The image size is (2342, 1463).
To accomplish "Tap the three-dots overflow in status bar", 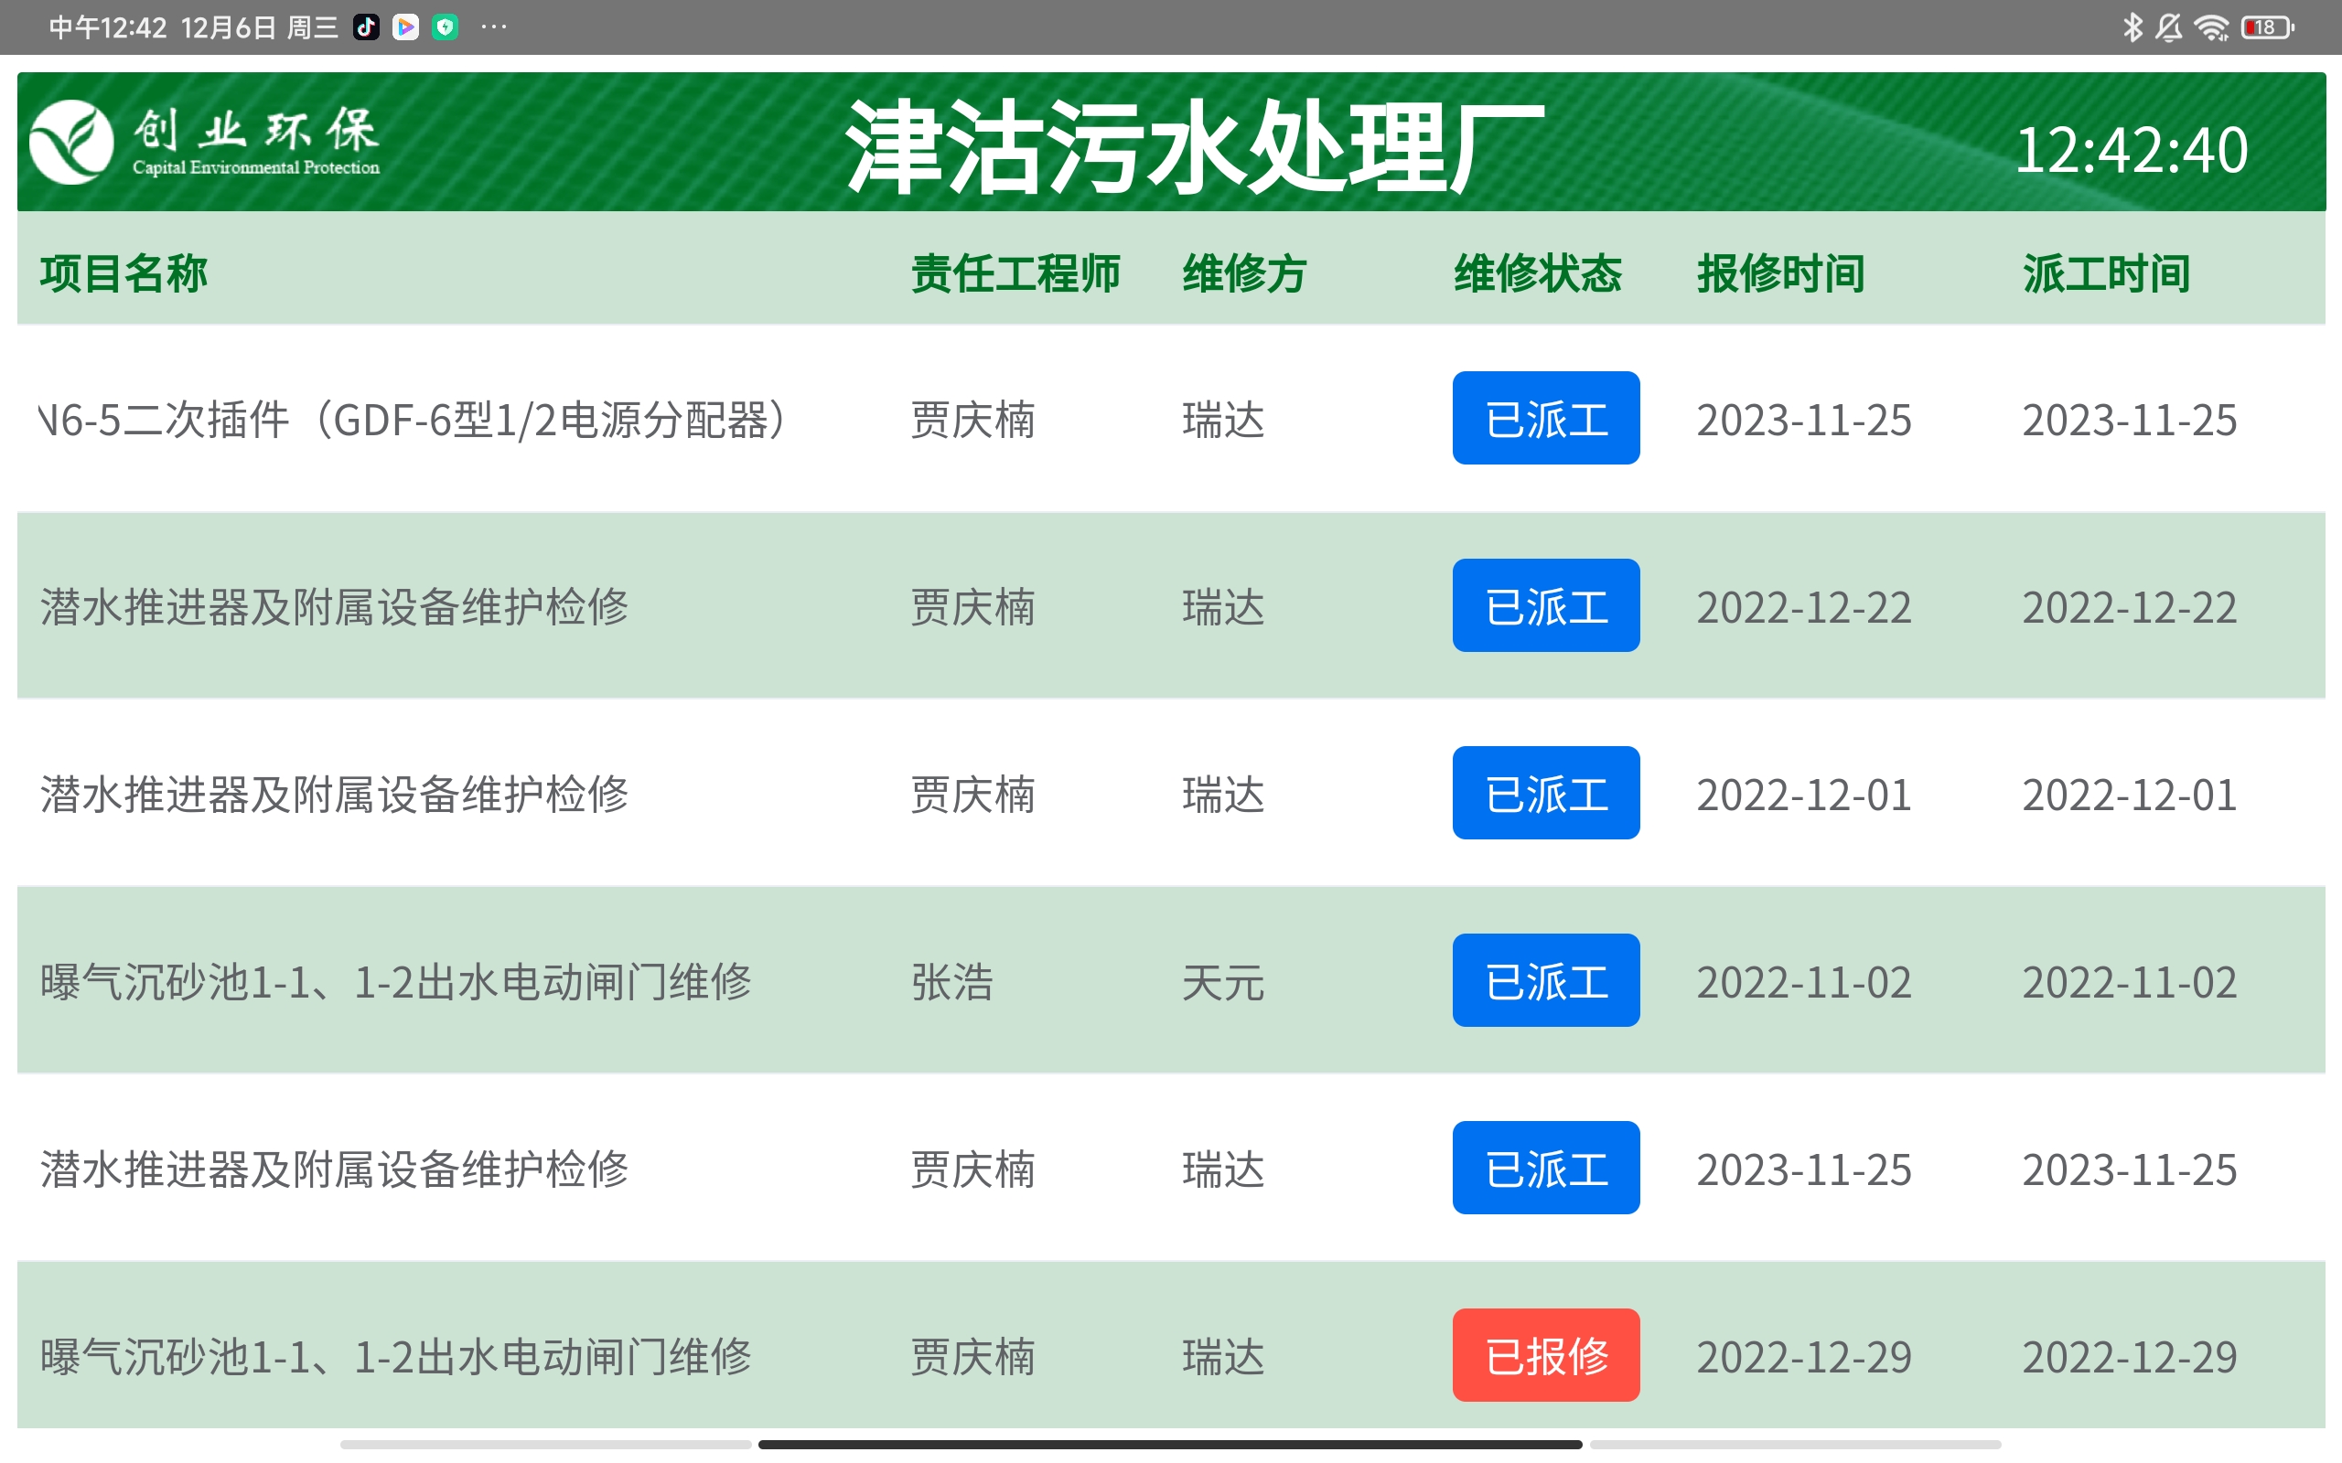I will pyautogui.click(x=494, y=27).
